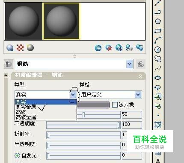Viewport: 184px width, 163px height.
Task: Click the up-arrow icon left of 钢筋 field
Action: (x=9, y=64)
